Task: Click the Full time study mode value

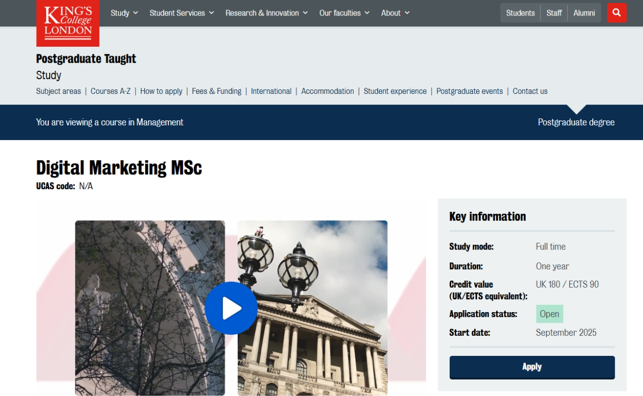Action: coord(551,246)
